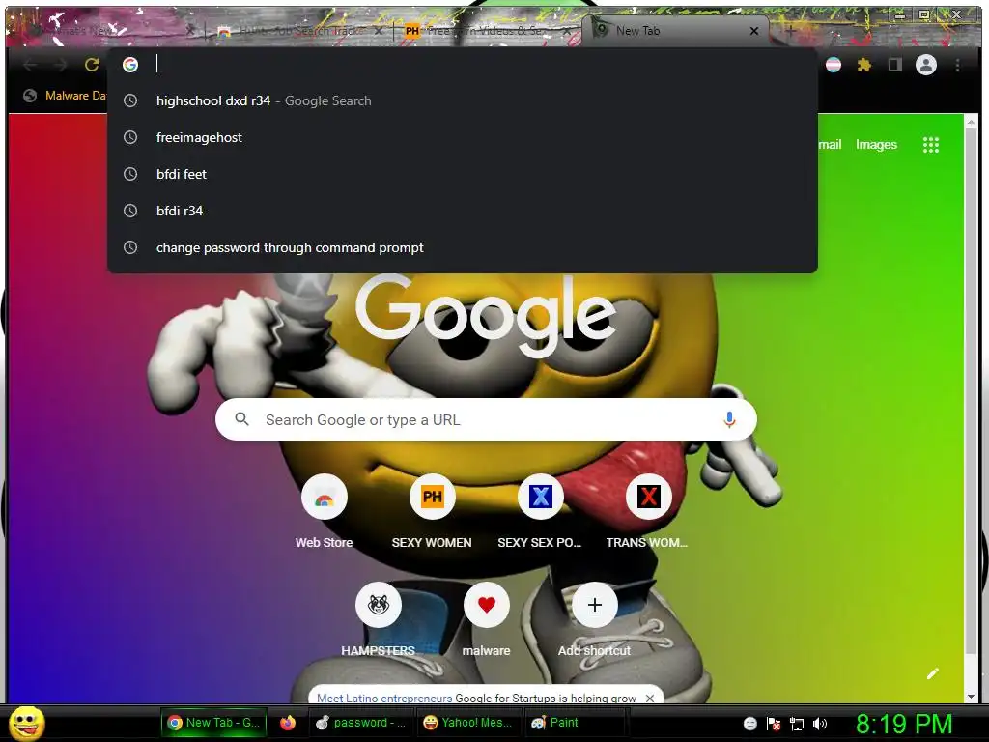989x742 pixels.
Task: Click the magnifier icon in the Google search box
Action: click(241, 419)
